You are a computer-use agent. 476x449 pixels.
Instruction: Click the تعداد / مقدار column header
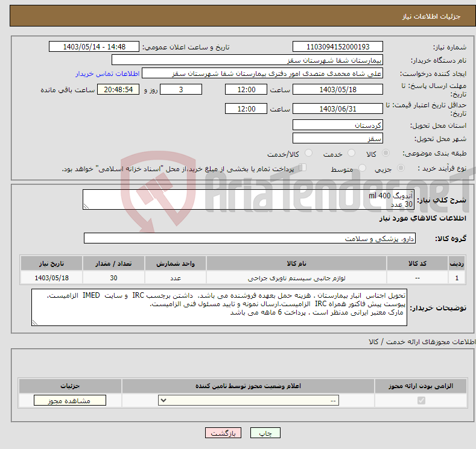tap(113, 263)
